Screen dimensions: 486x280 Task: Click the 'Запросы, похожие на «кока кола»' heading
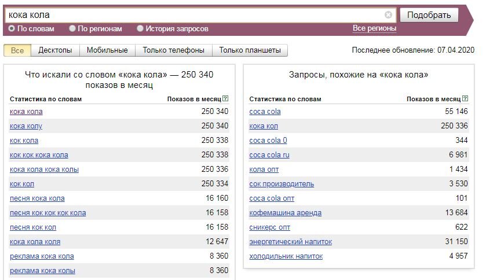(359, 75)
